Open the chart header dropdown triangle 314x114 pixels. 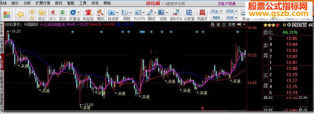pyautogui.click(x=244, y=24)
